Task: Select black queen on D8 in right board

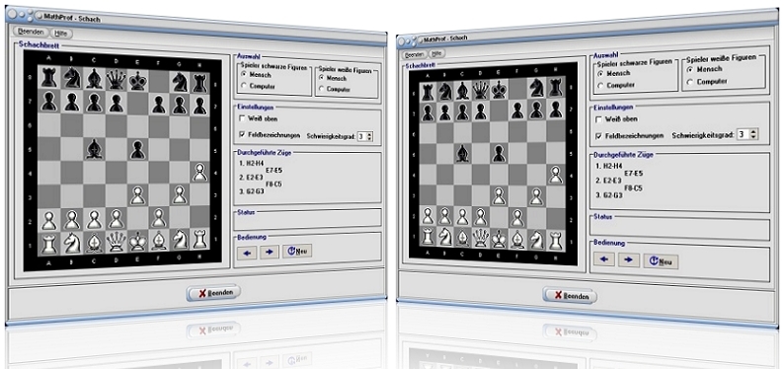Action: pos(481,90)
